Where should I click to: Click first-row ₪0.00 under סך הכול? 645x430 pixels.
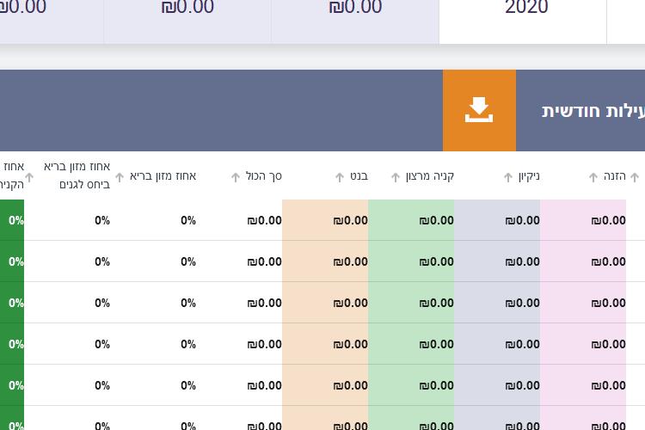click(265, 220)
